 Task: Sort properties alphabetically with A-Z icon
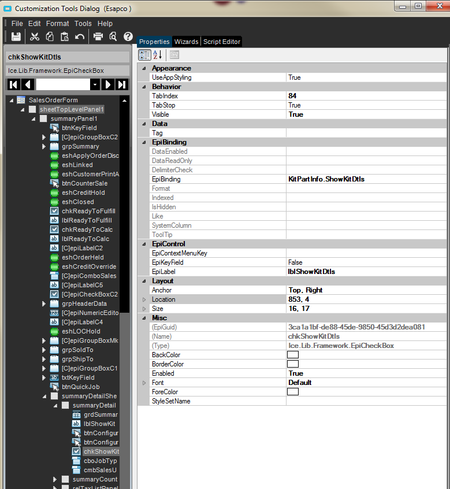(157, 55)
